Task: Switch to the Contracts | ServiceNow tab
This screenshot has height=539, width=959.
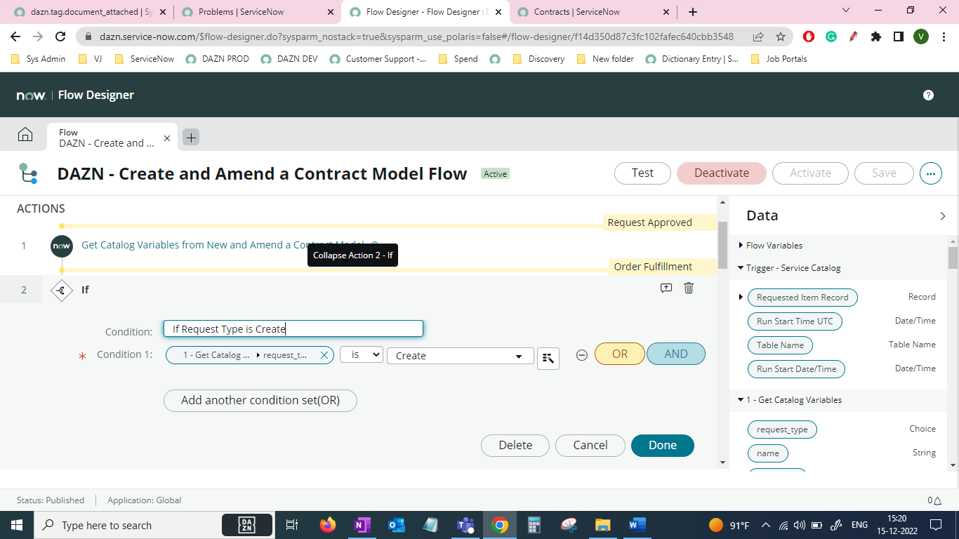Action: click(593, 12)
